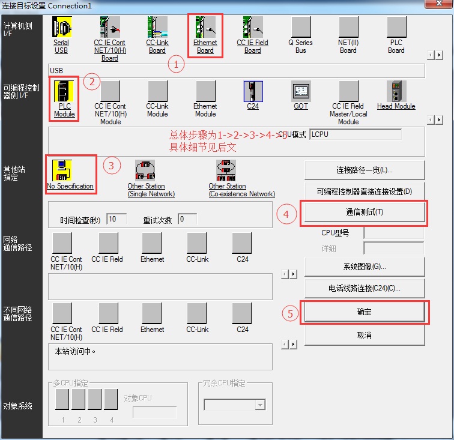Choose Other Station (Co-existence Network) icon
Viewport: 454px width, 440px height.
tap(226, 170)
